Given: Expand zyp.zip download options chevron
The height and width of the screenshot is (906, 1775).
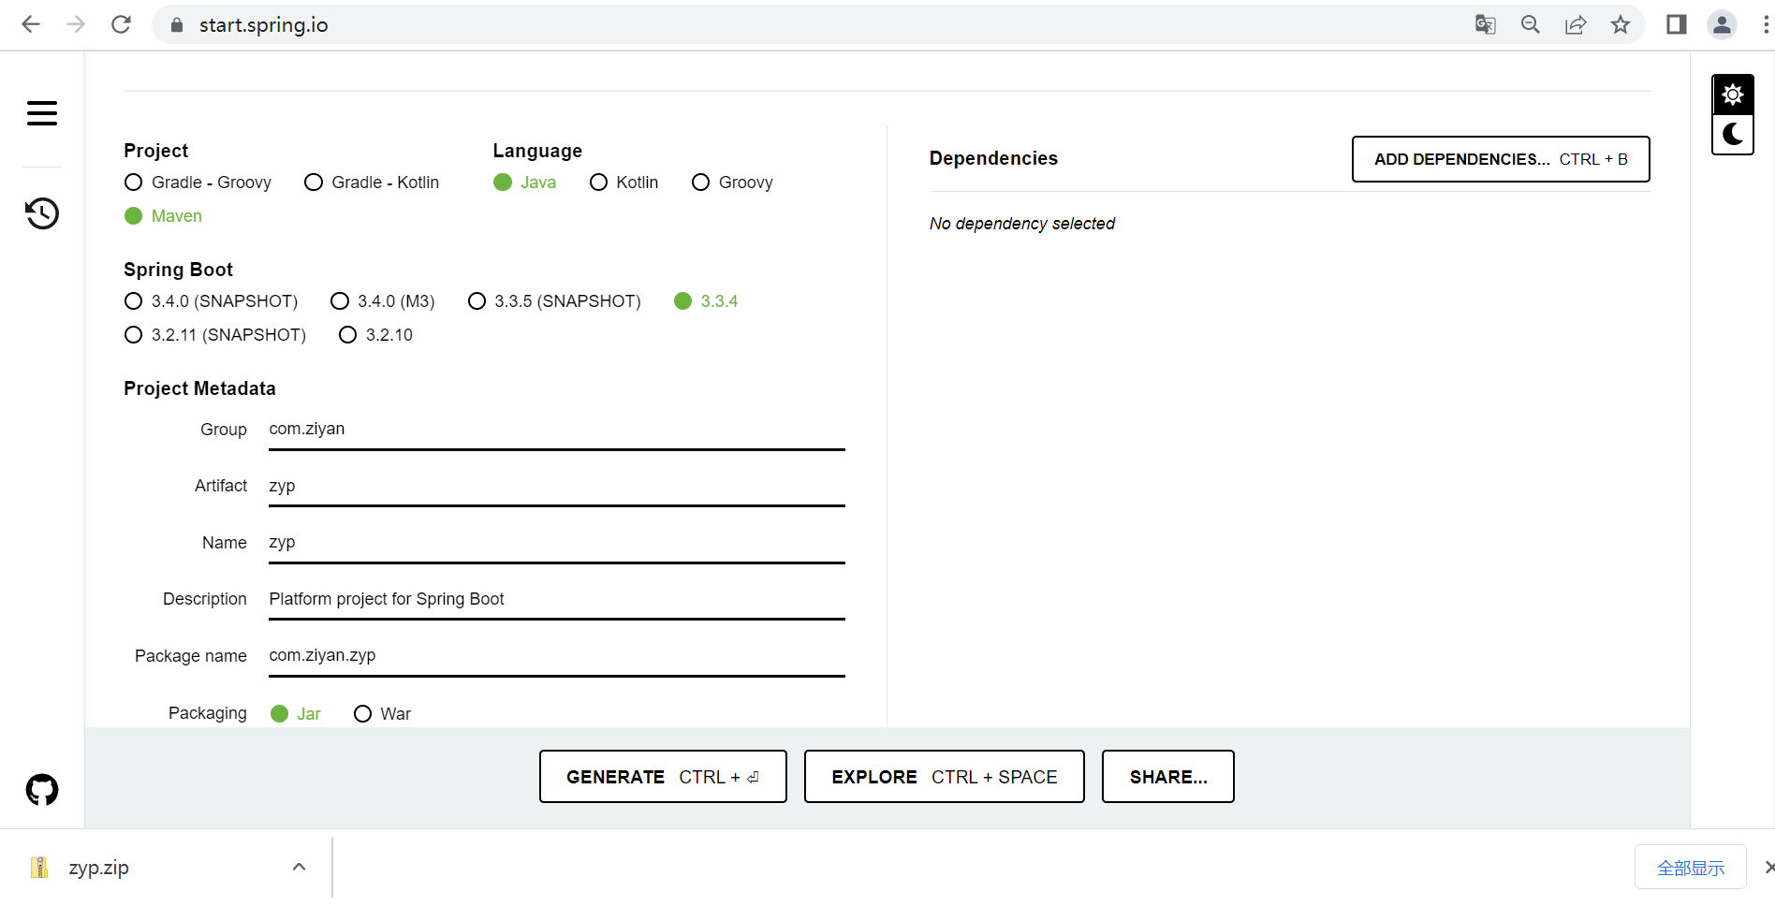Looking at the screenshot, I should click(299, 867).
